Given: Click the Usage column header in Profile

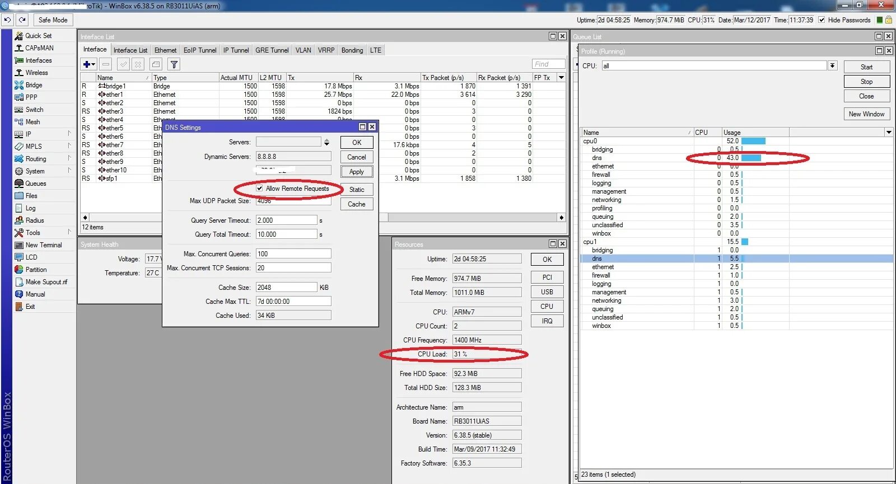Looking at the screenshot, I should point(755,133).
